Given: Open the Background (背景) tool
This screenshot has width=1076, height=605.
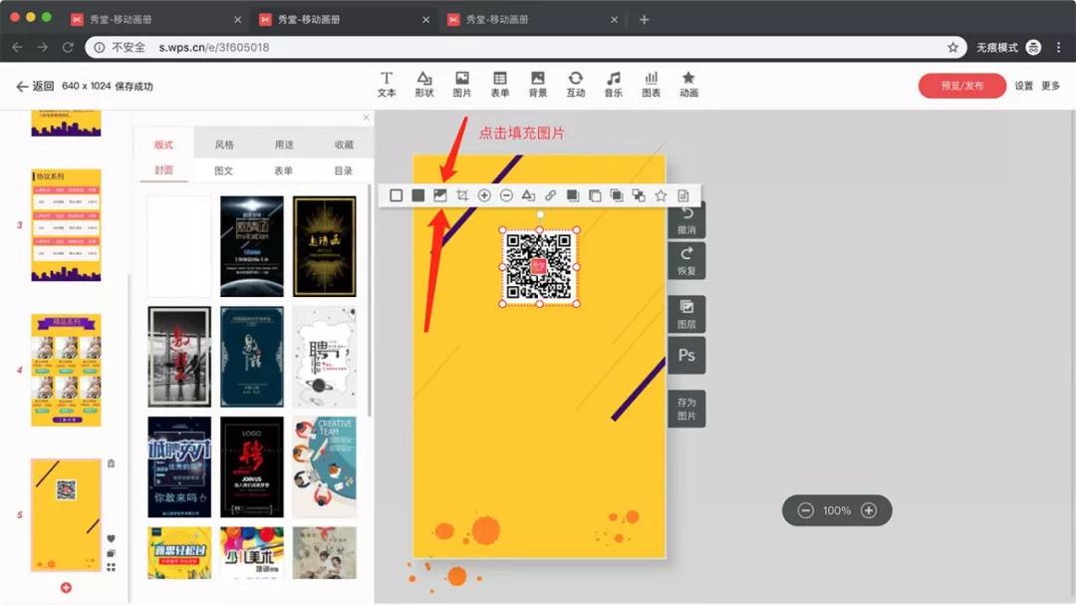Looking at the screenshot, I should pos(537,85).
